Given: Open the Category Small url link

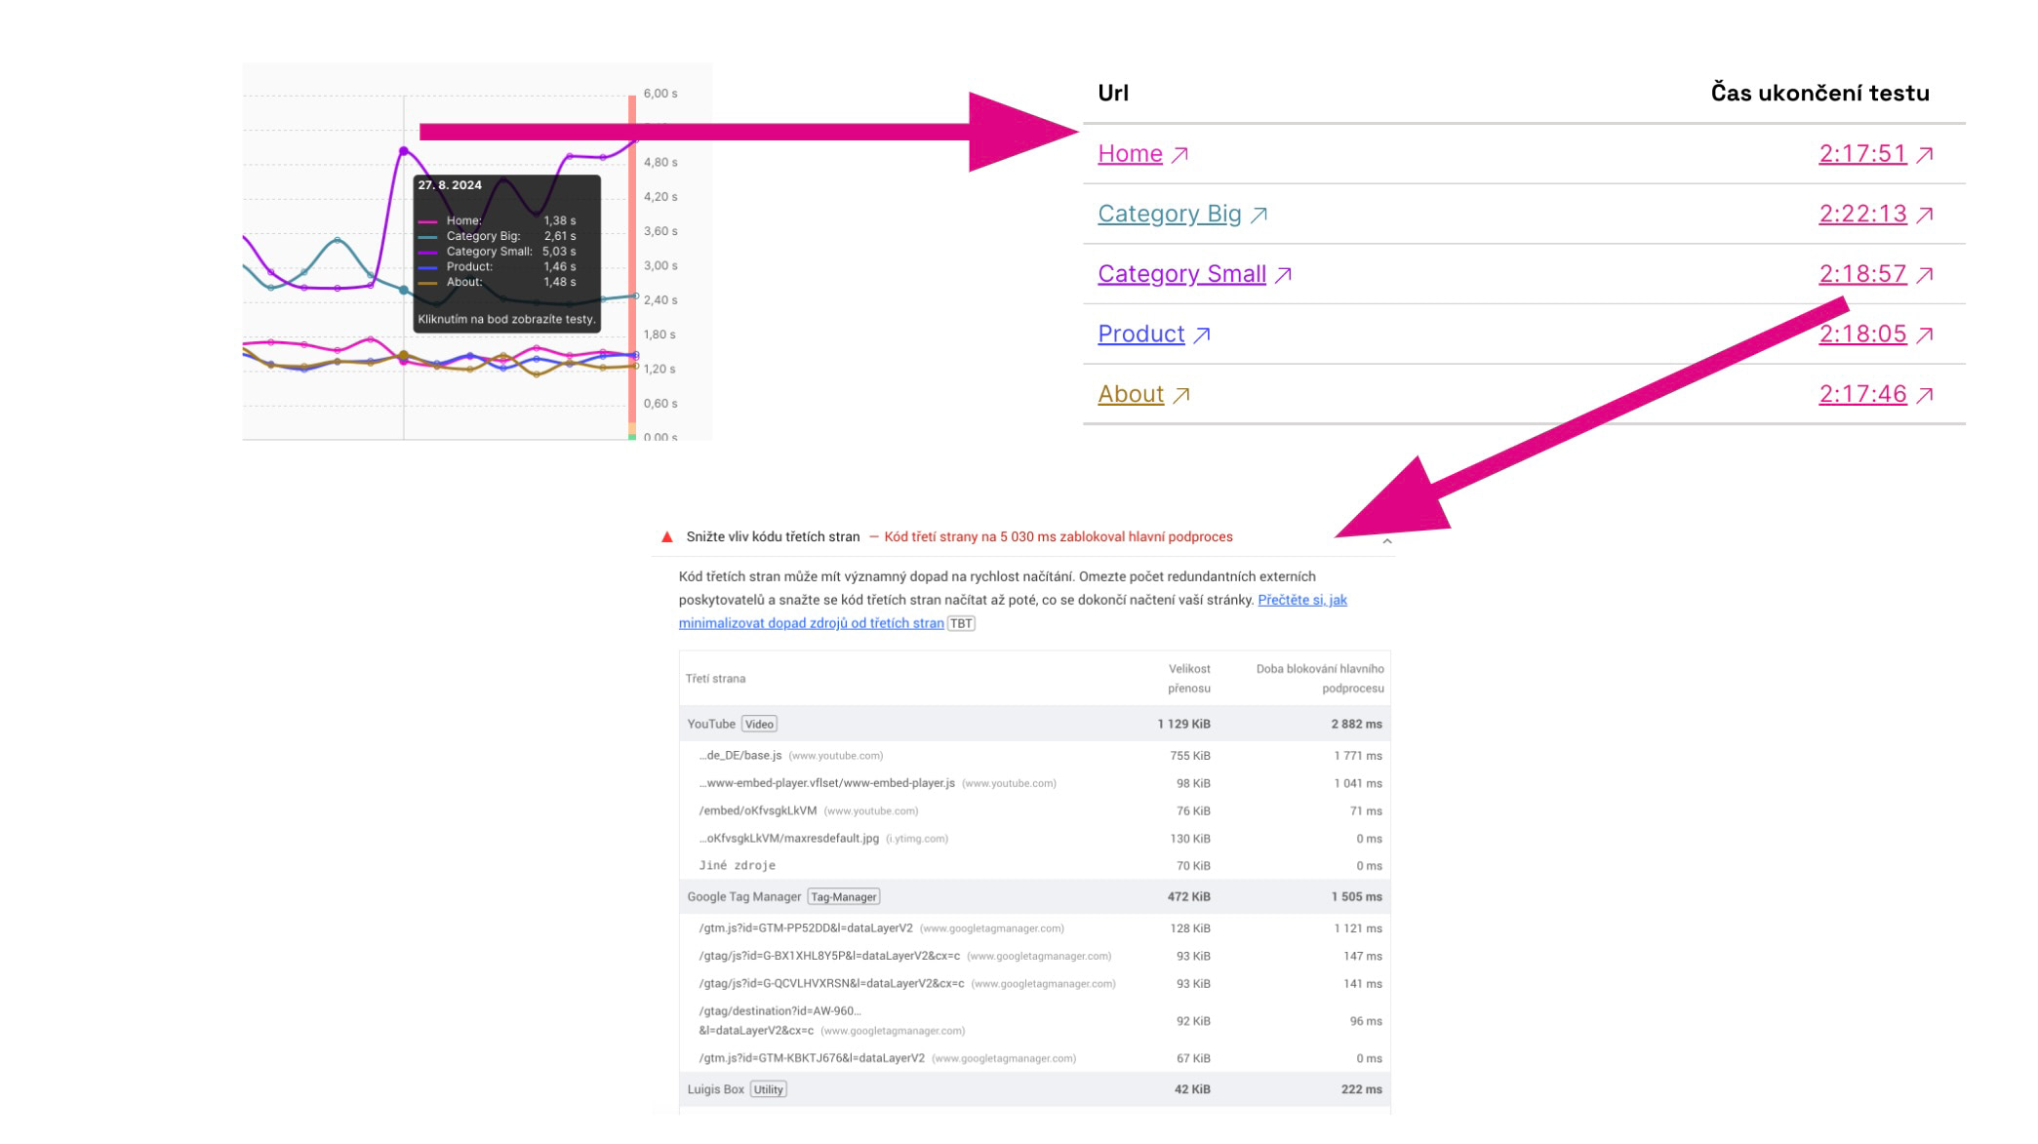Looking at the screenshot, I should click(1181, 274).
